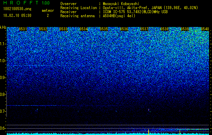Click the 0531 time label
212x135 pixels.
[x=23, y=29]
